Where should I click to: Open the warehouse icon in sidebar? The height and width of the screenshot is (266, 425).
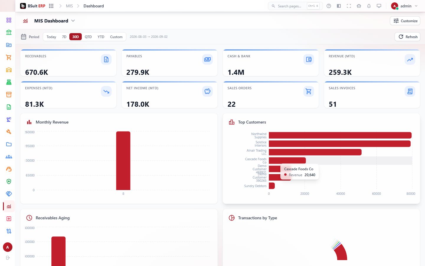[9, 70]
